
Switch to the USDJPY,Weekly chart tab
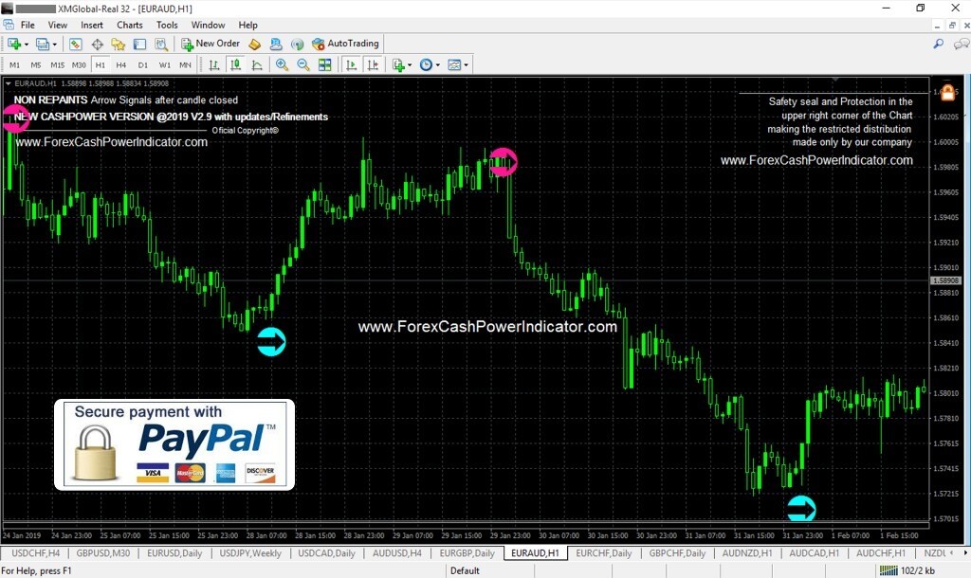[250, 553]
